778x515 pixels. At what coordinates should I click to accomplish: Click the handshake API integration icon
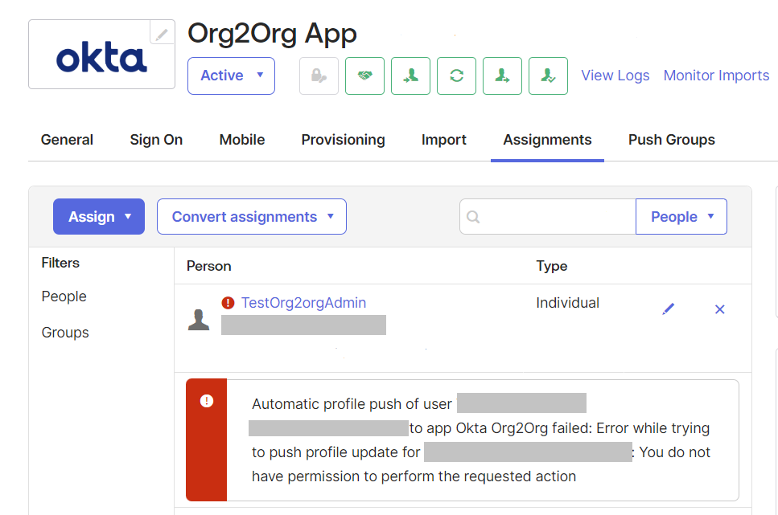pos(364,76)
